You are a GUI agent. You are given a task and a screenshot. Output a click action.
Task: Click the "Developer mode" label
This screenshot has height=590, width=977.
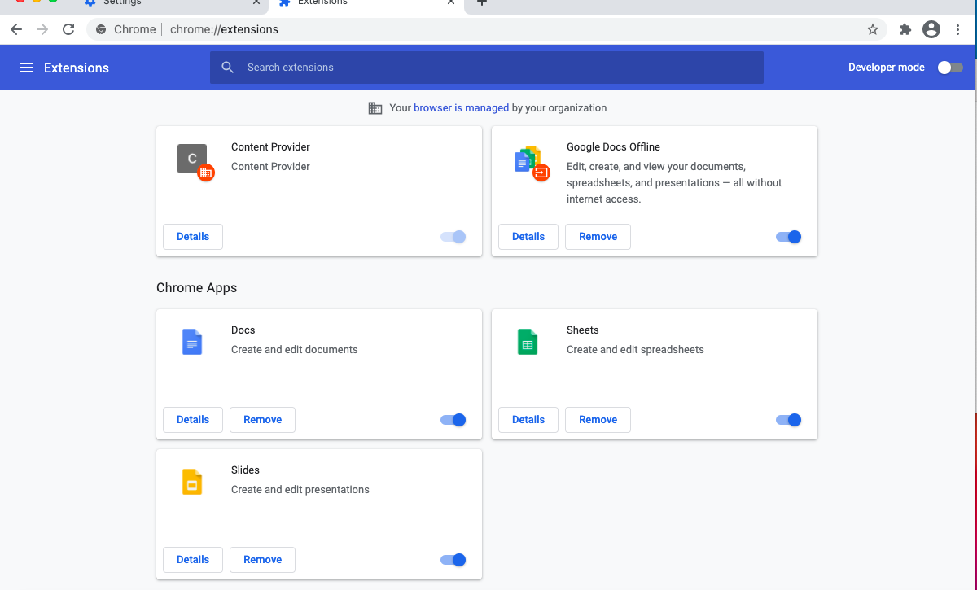click(x=887, y=68)
